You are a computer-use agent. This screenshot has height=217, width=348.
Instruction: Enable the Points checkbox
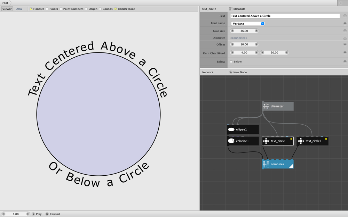47,9
